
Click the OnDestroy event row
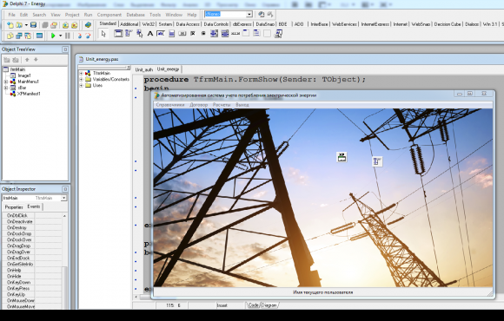(32, 227)
